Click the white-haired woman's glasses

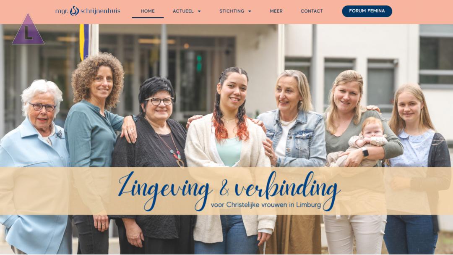click(43, 107)
